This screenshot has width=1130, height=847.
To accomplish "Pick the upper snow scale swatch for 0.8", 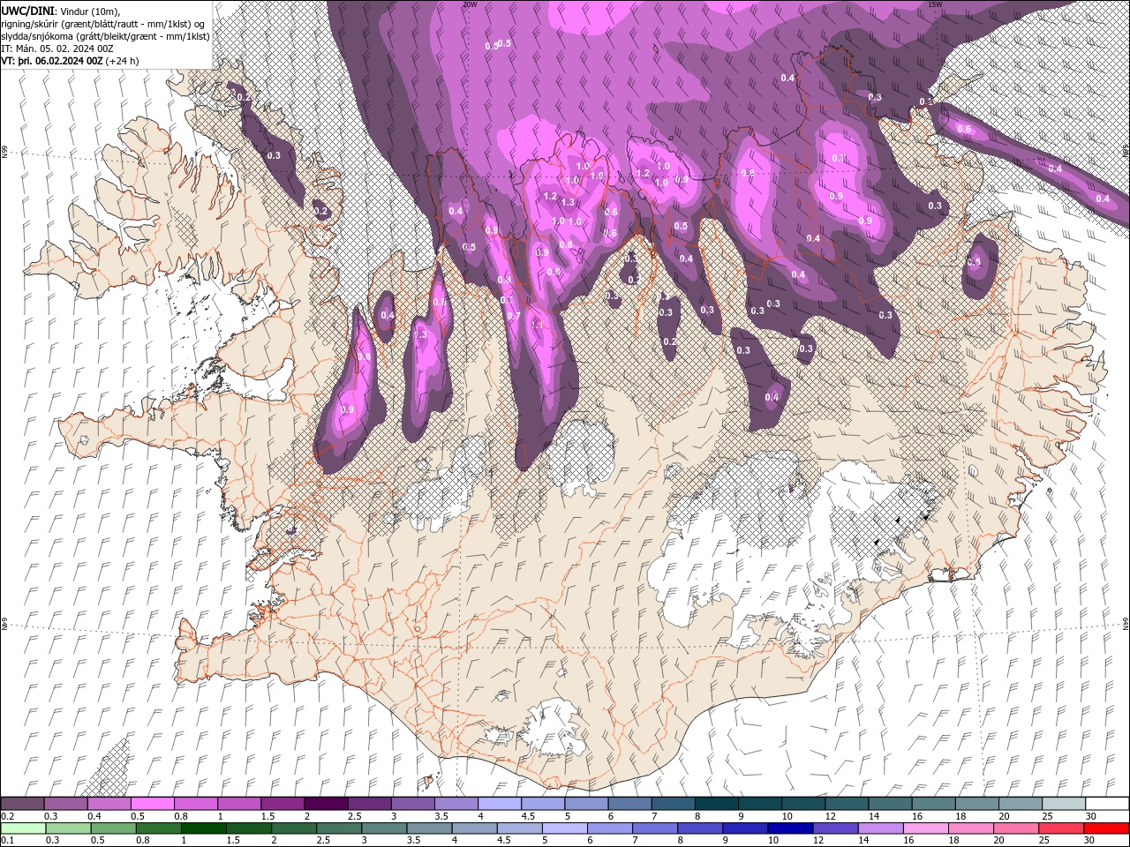I will pos(196,804).
